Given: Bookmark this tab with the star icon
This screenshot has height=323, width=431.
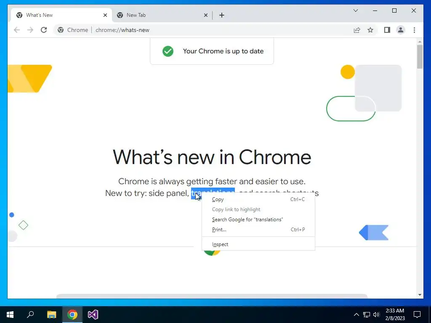Looking at the screenshot, I should 370,30.
